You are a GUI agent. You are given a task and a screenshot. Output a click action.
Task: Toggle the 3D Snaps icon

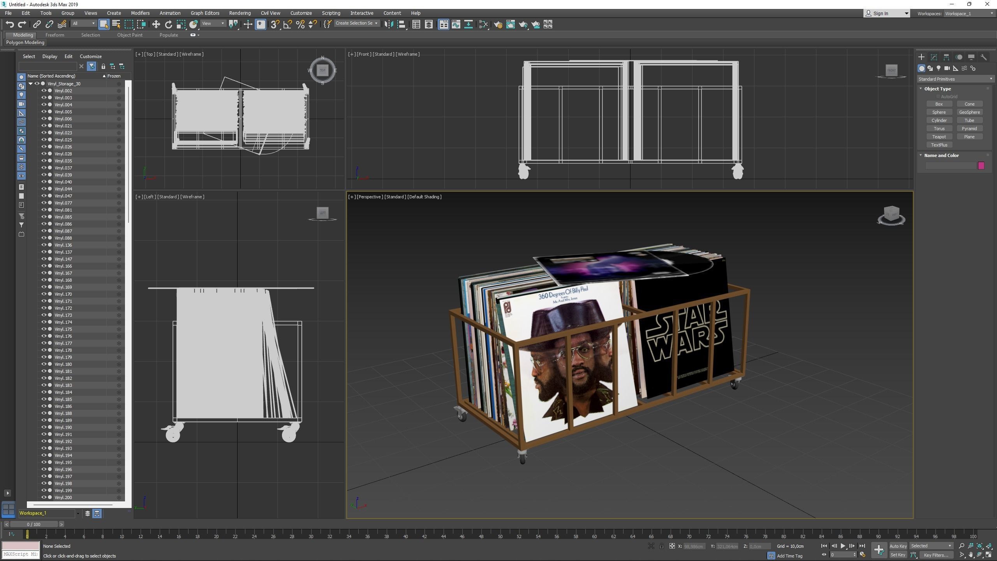click(275, 25)
